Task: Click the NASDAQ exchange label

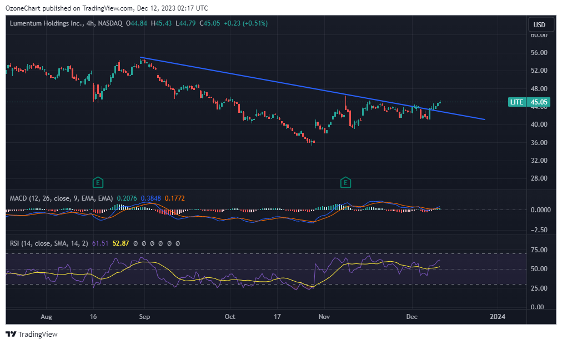Action: click(110, 23)
